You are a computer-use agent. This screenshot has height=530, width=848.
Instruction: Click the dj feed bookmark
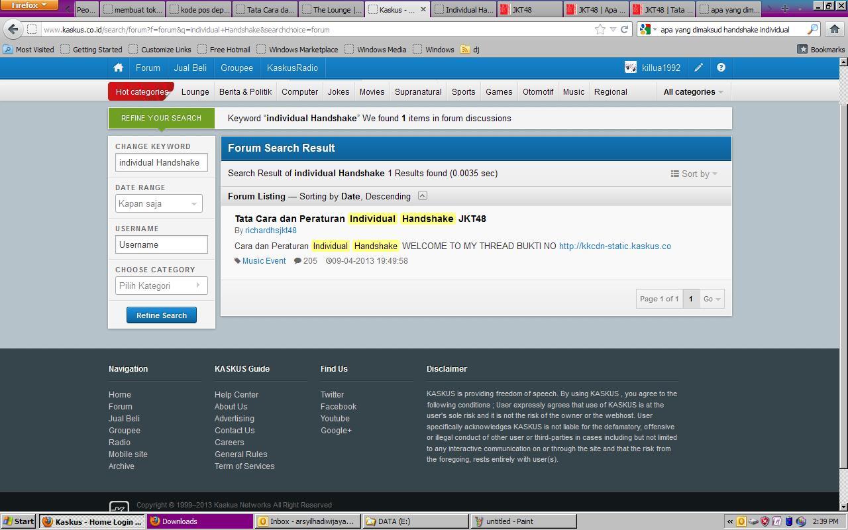click(470, 49)
